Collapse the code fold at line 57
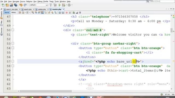The width and height of the screenshot is (175, 98). click(x=13, y=62)
